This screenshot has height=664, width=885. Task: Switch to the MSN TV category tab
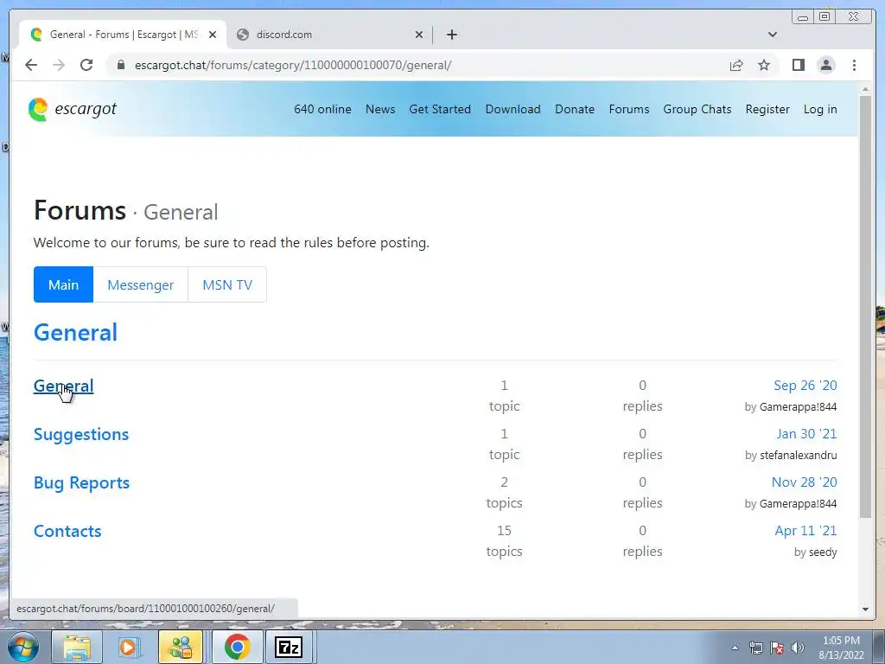pyautogui.click(x=227, y=284)
